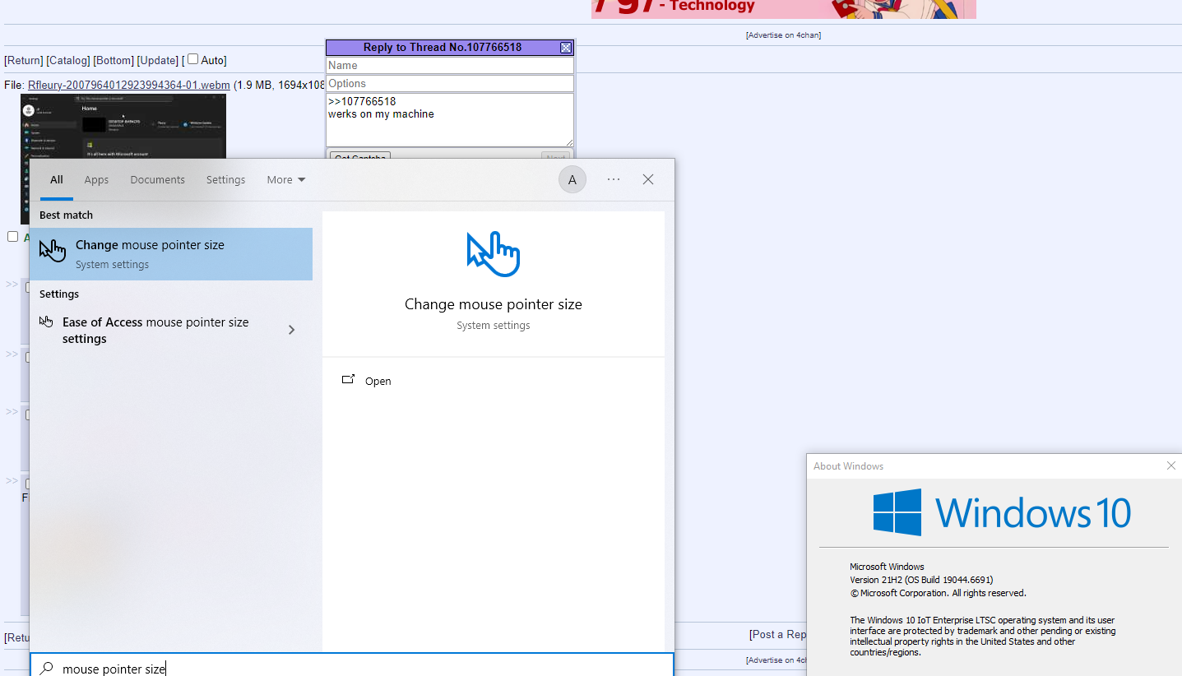Click the magnifier icon in the search box
Screen dimensions: 1182x676
point(47,669)
